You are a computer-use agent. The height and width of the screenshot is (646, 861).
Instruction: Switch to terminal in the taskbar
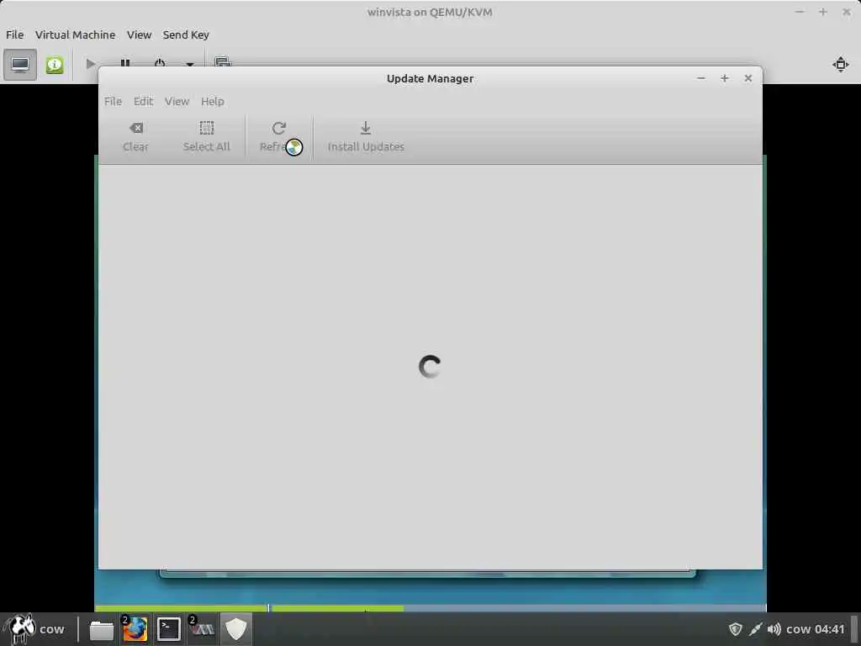[168, 629]
